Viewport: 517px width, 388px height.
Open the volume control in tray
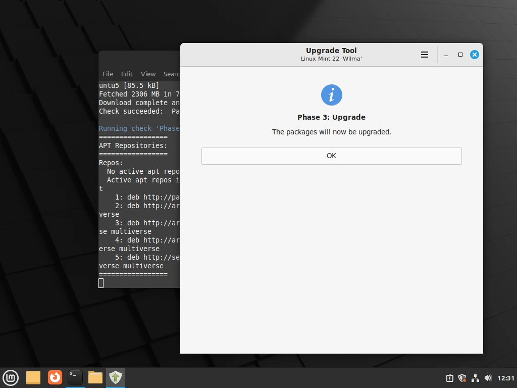point(488,378)
